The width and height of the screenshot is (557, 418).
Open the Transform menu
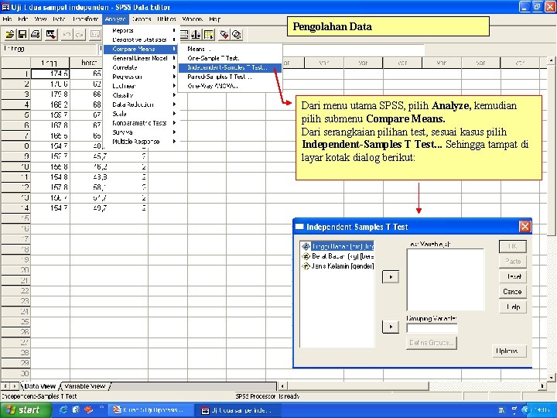[x=85, y=19]
